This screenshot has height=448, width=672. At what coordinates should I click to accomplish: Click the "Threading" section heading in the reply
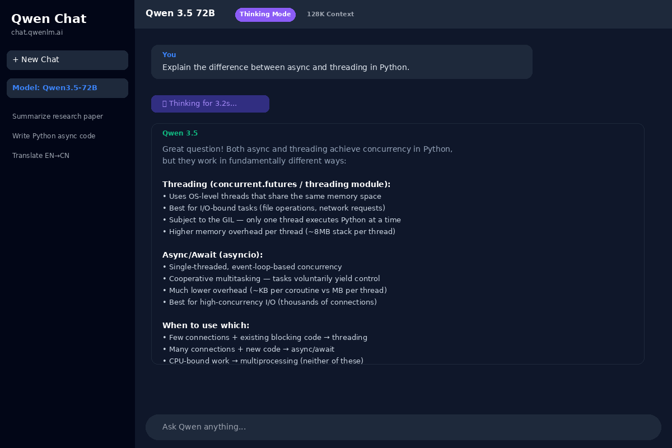point(277,184)
